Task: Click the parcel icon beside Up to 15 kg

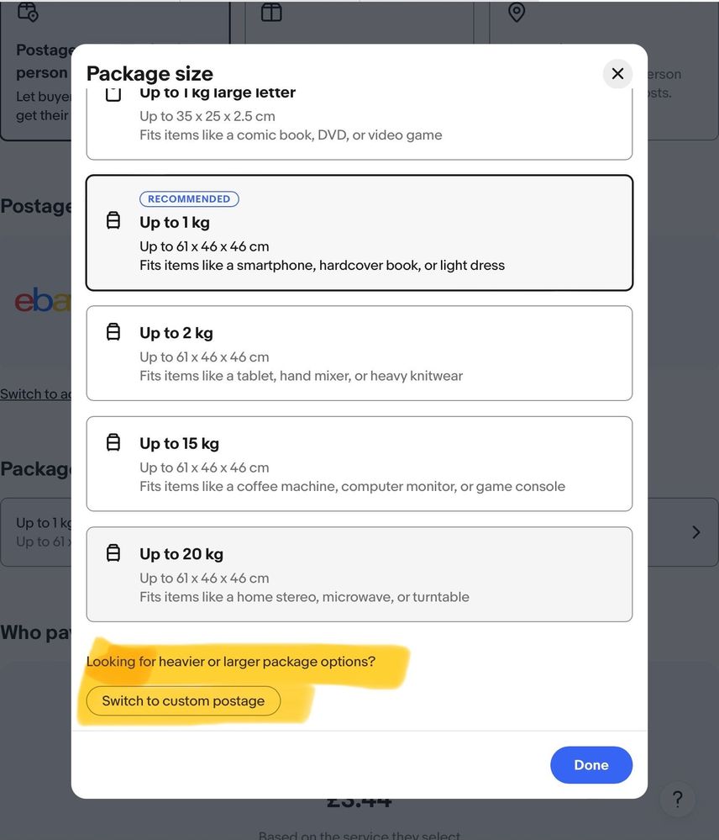Action: (x=113, y=442)
